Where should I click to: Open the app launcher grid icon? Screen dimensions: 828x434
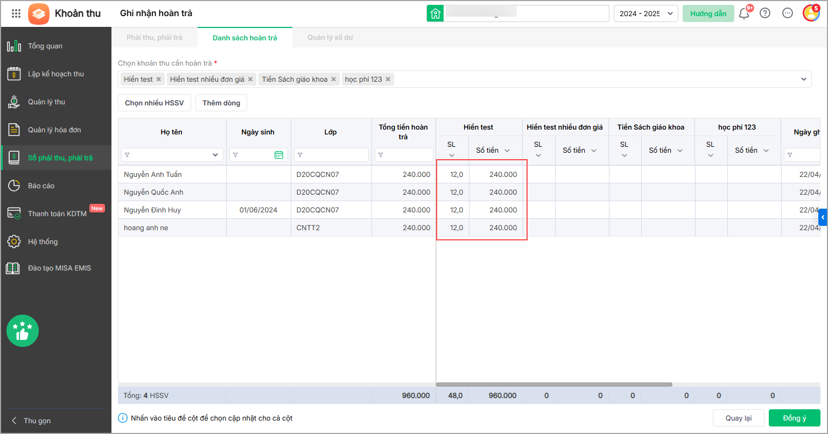click(16, 13)
